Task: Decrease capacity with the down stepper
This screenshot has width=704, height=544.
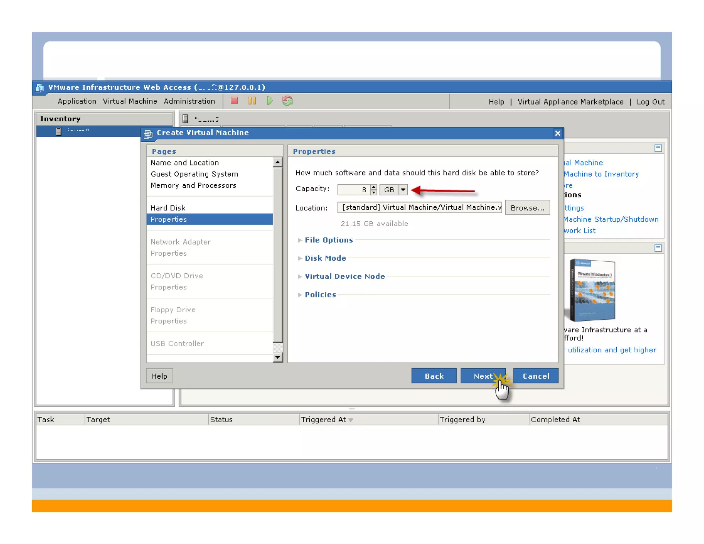Action: click(374, 192)
